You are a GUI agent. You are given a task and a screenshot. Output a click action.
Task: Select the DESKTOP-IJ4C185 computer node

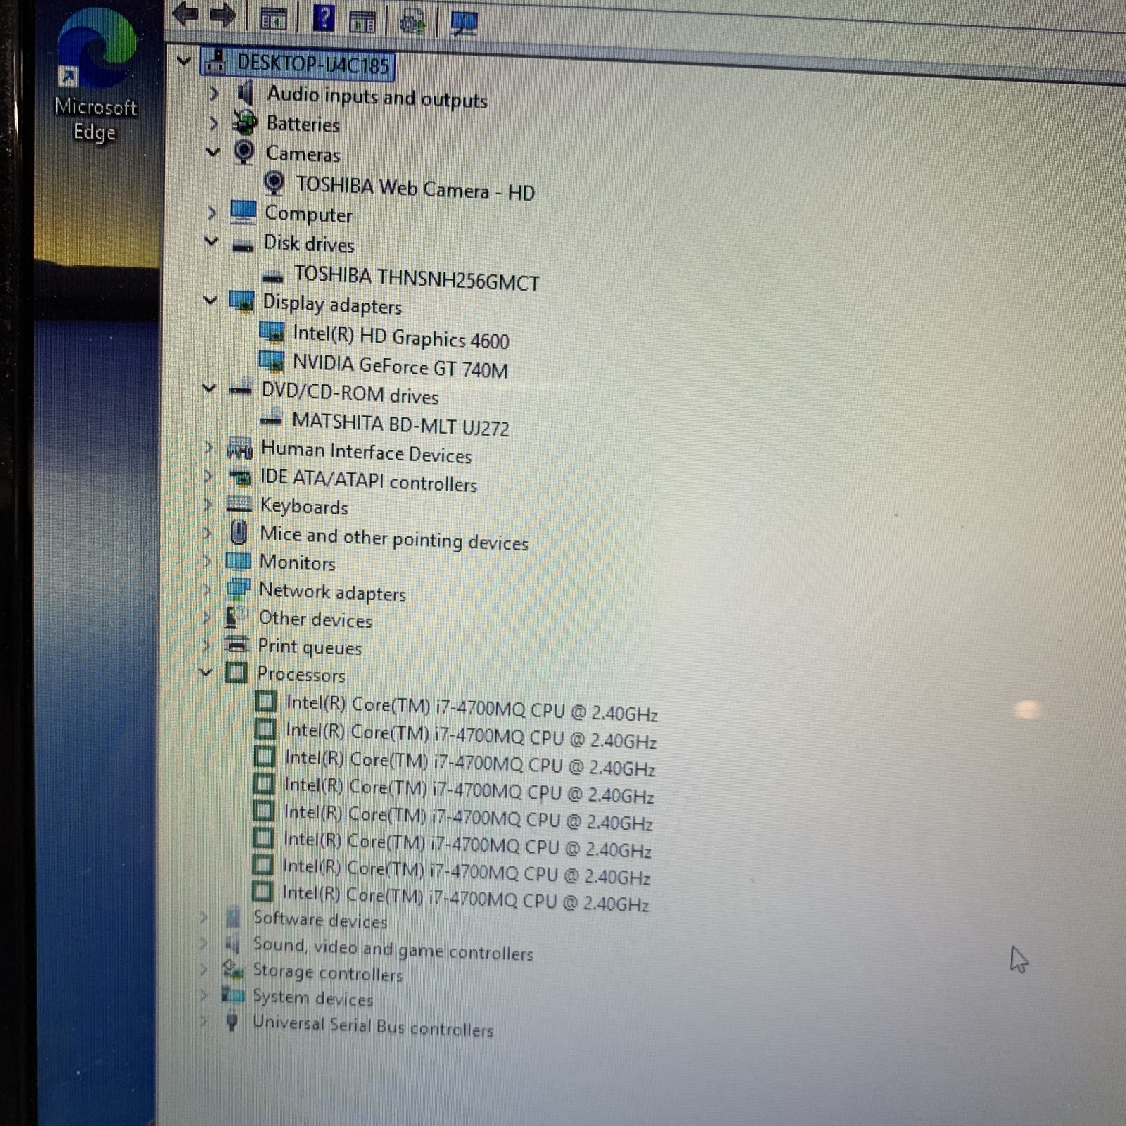pos(312,64)
